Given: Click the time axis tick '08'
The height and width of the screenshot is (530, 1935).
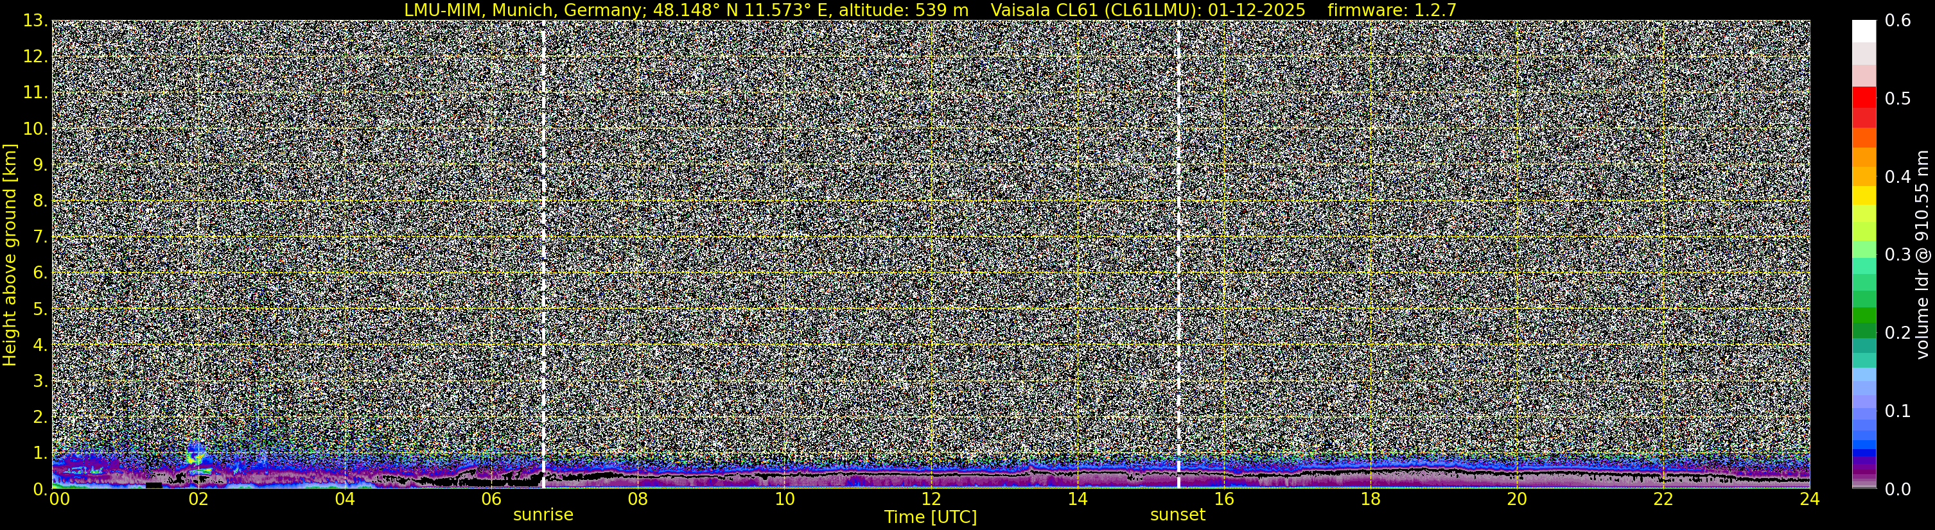Looking at the screenshot, I should (x=638, y=500).
